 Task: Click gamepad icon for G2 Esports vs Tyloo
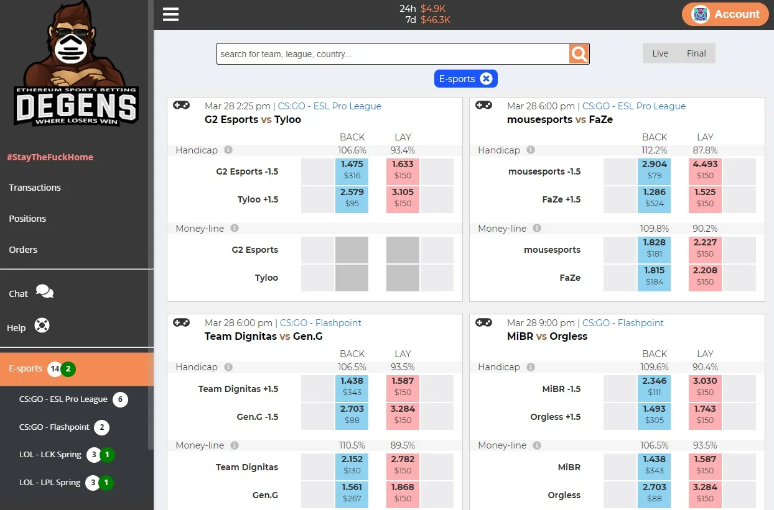(x=181, y=106)
